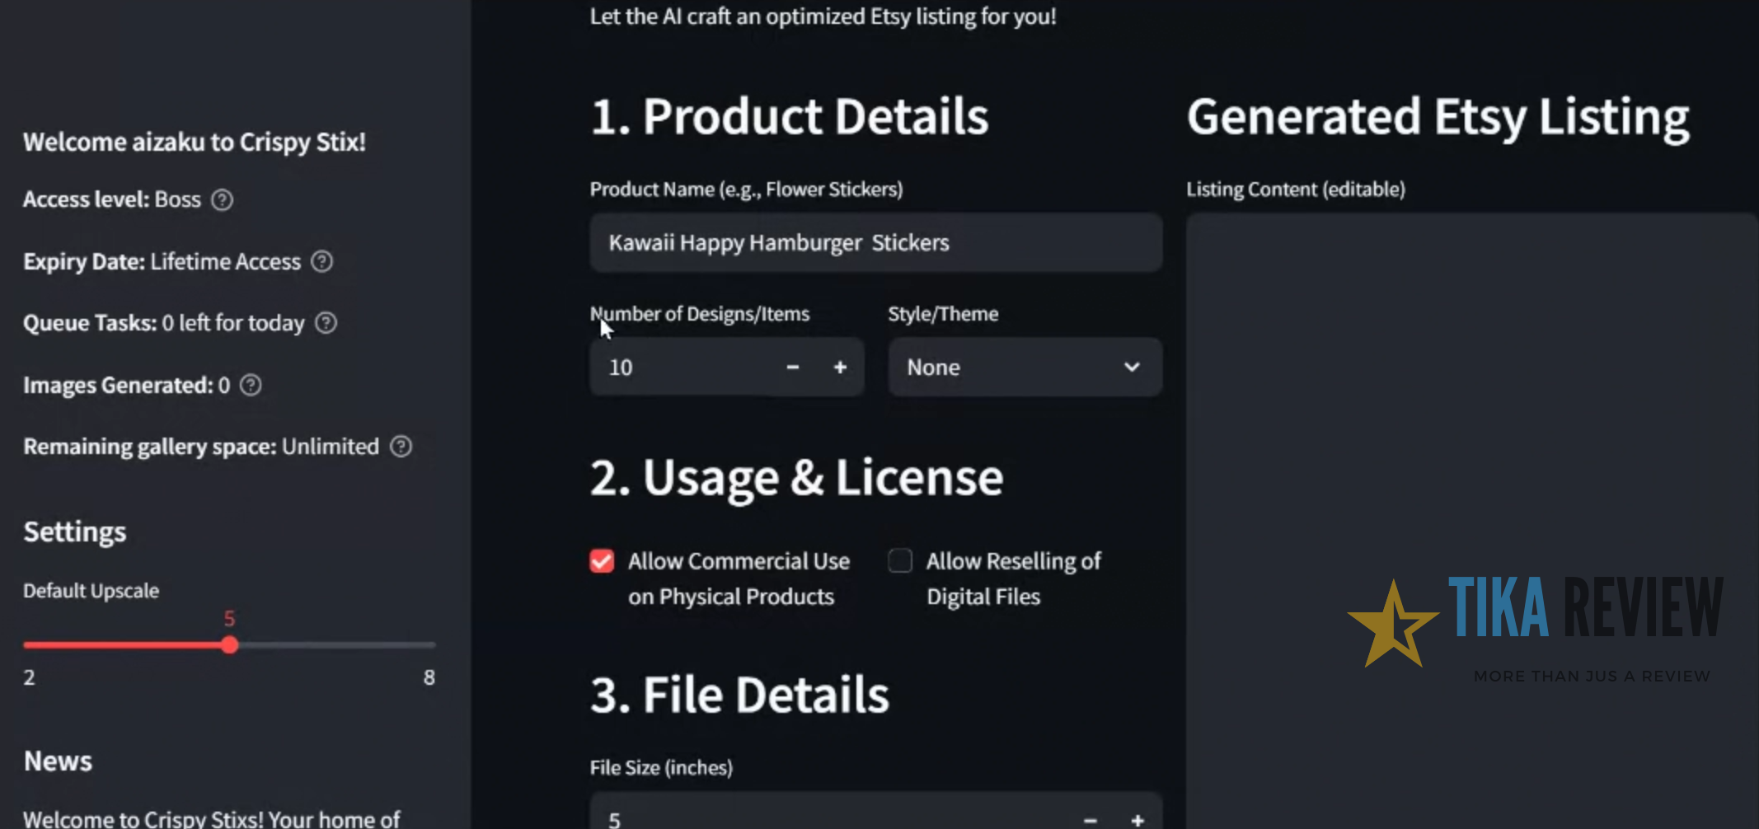Open the Access level help icon
1759x829 pixels.
tap(221, 199)
